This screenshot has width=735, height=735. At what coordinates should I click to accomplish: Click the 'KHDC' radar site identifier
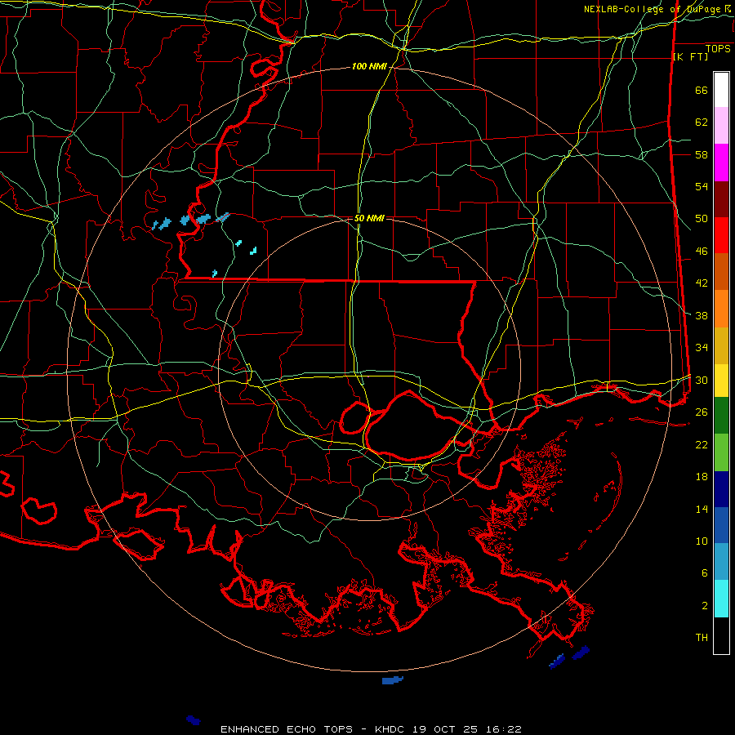(x=391, y=729)
